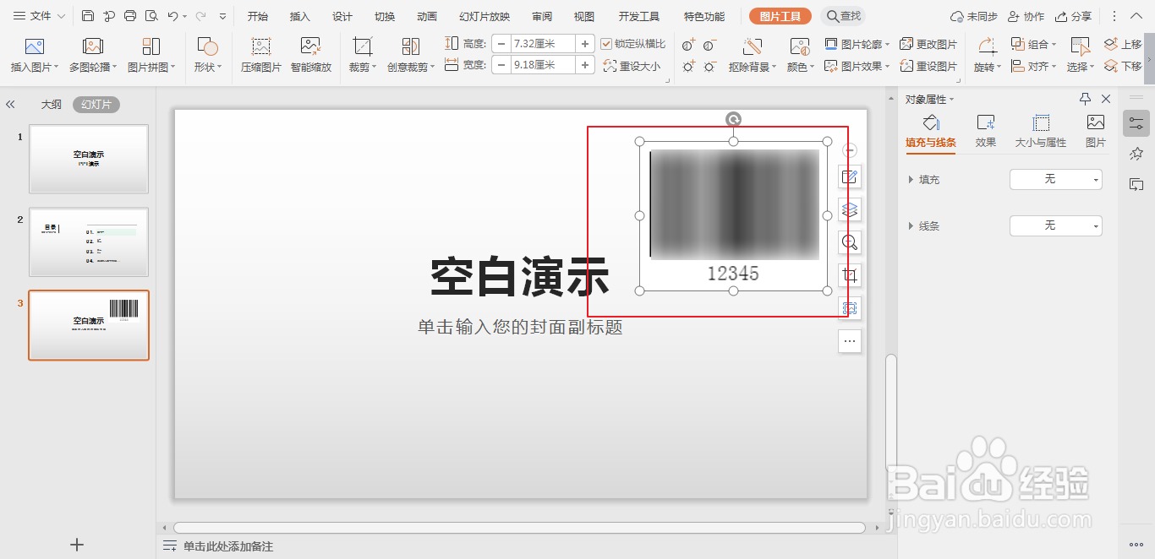The height and width of the screenshot is (559, 1155).
Task: Switch to the Design (设计) ribbon tab
Action: pos(342,17)
